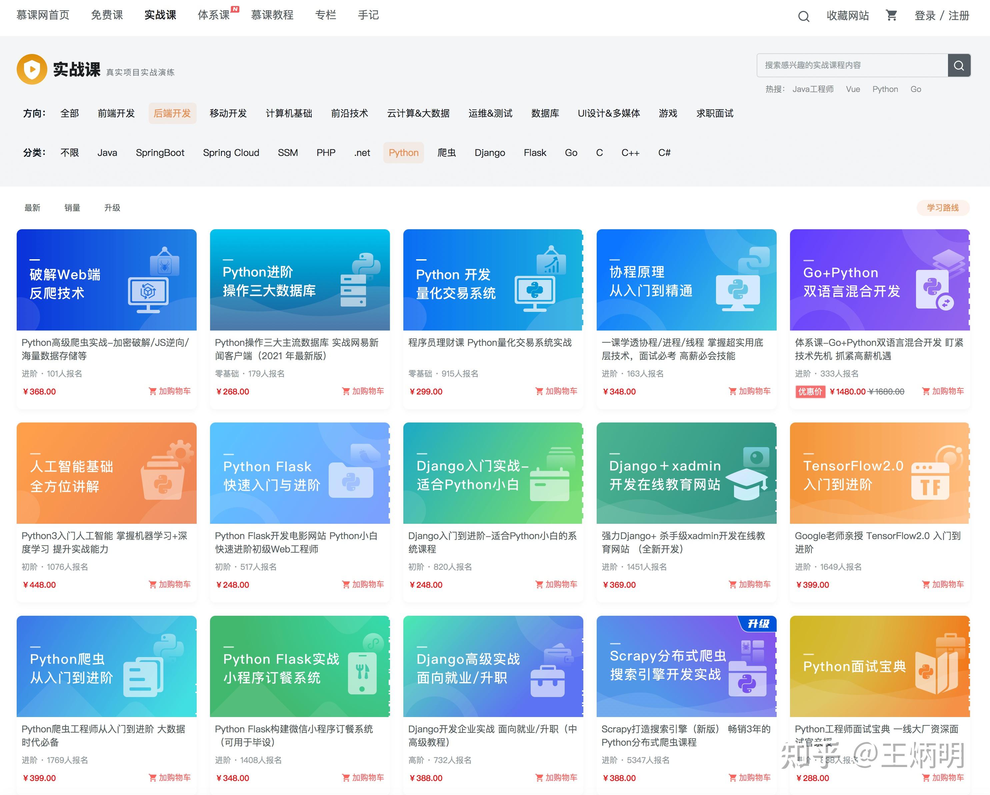Add Scrapy distributed crawler course to cart
This screenshot has width=990, height=795.
point(749,778)
